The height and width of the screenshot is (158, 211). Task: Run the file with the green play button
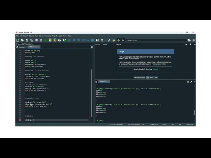click(x=45, y=40)
